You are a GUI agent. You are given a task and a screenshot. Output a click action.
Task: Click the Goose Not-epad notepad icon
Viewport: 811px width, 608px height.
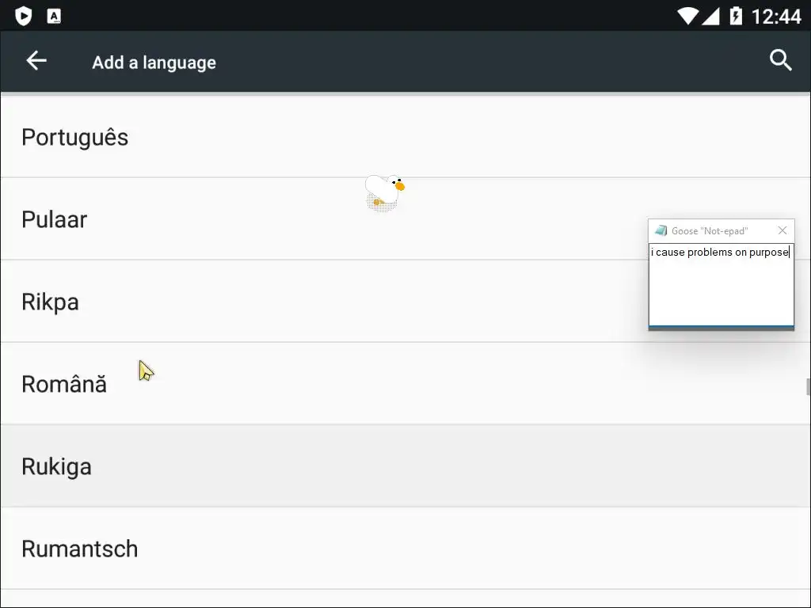(661, 230)
